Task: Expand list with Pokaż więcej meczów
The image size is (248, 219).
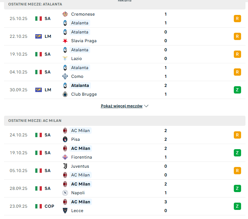Action: pyautogui.click(x=121, y=106)
